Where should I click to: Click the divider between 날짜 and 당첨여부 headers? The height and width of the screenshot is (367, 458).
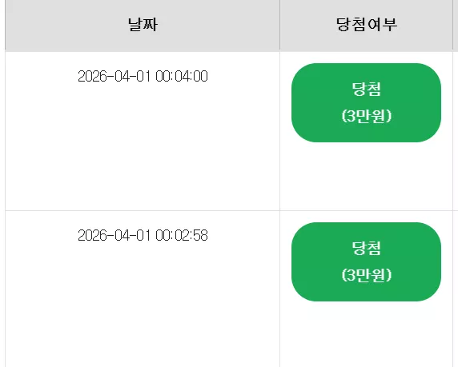pyautogui.click(x=279, y=25)
